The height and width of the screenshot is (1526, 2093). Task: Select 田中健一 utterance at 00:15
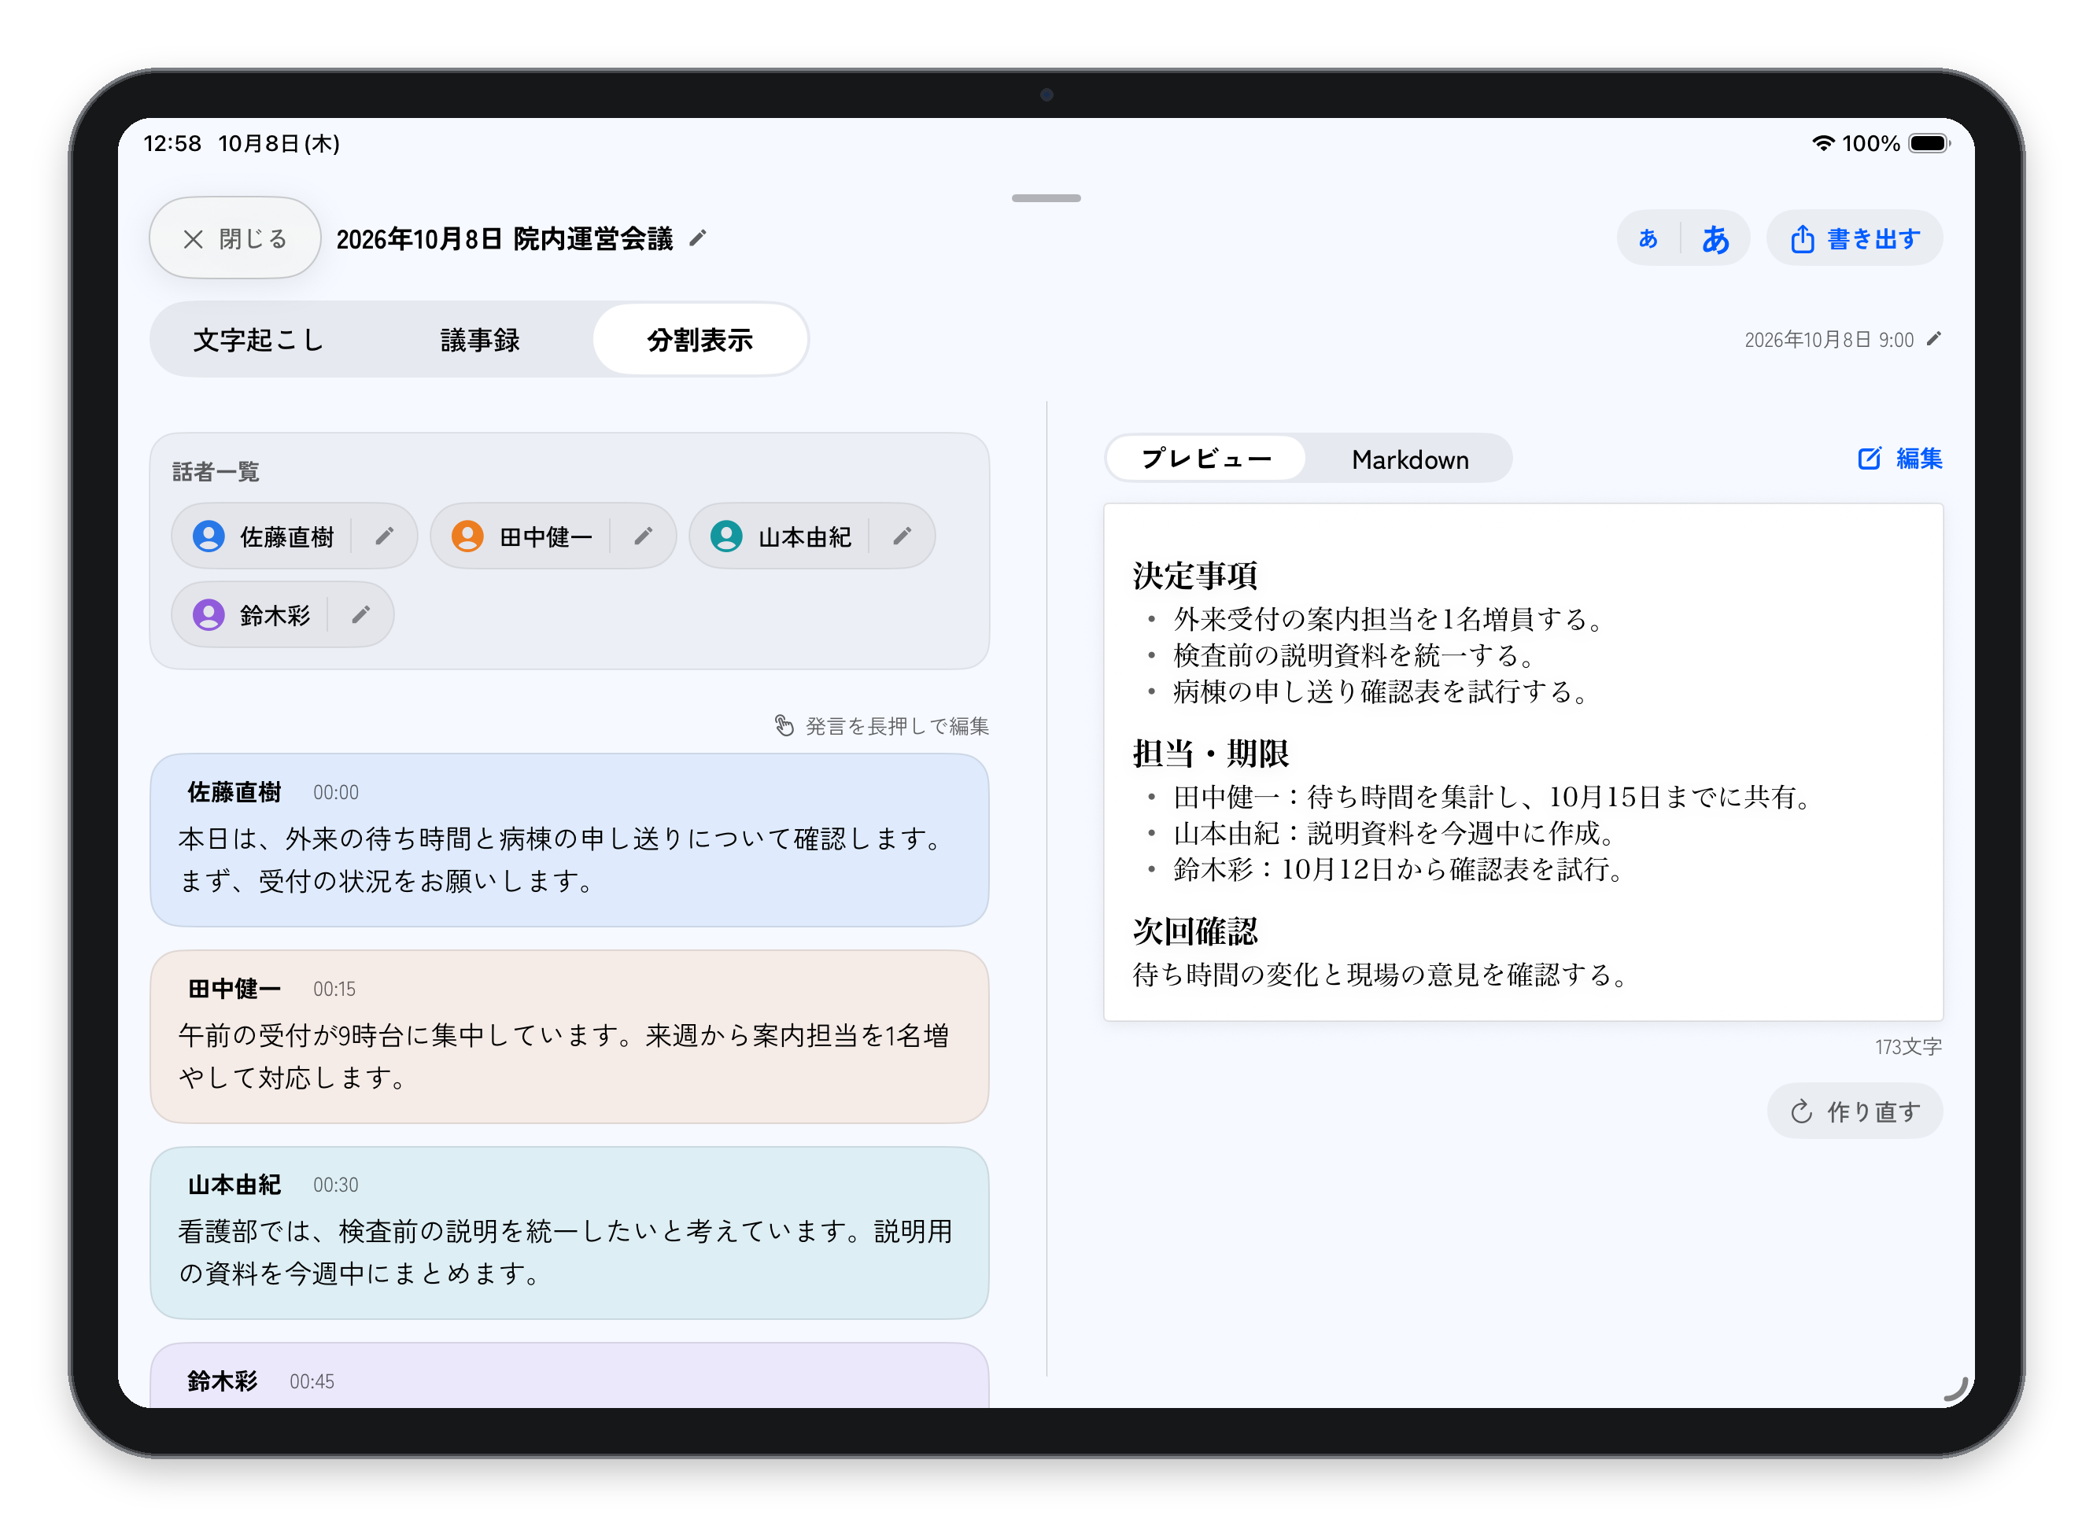(x=569, y=1037)
